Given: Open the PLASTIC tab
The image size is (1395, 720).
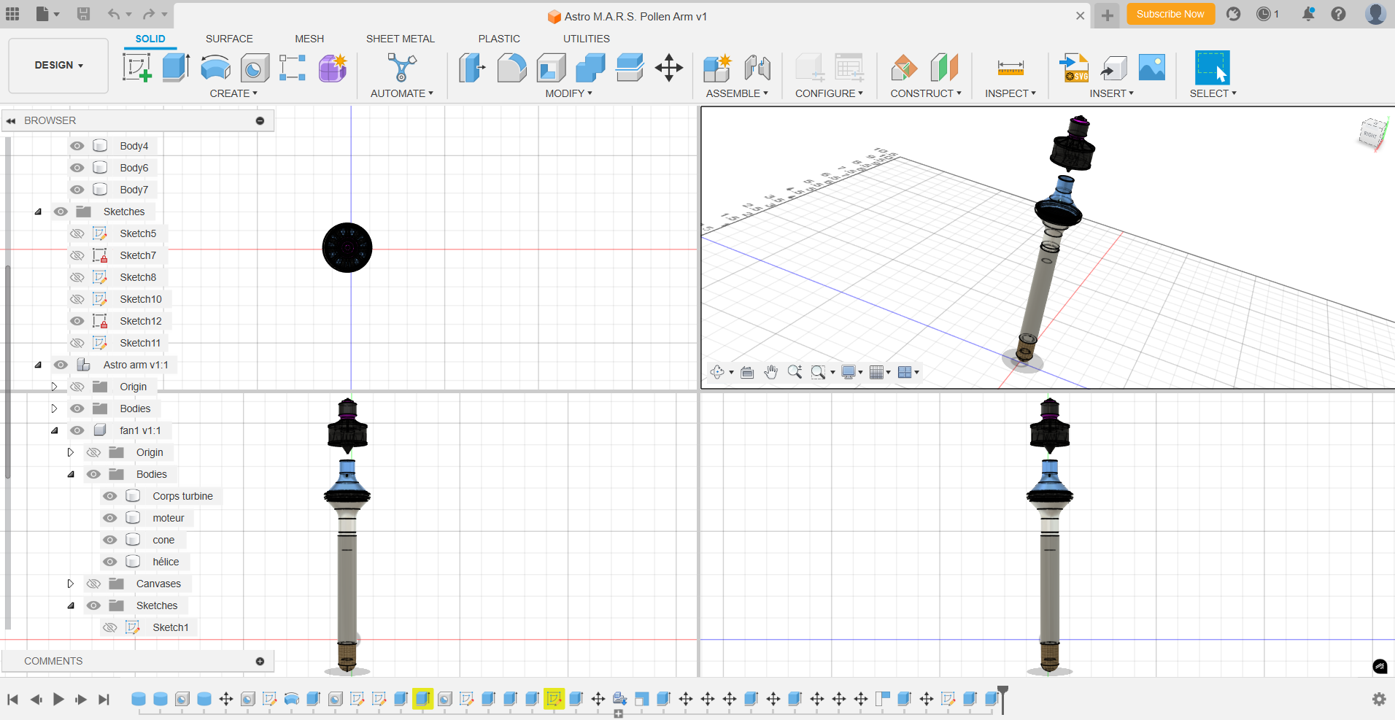Looking at the screenshot, I should [499, 39].
